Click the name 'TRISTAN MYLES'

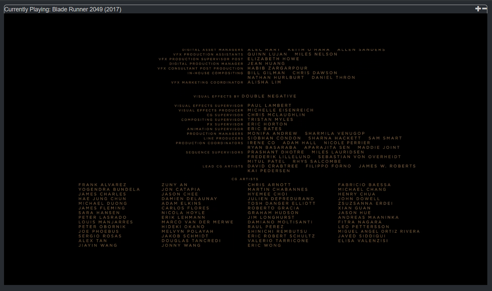pos(270,119)
